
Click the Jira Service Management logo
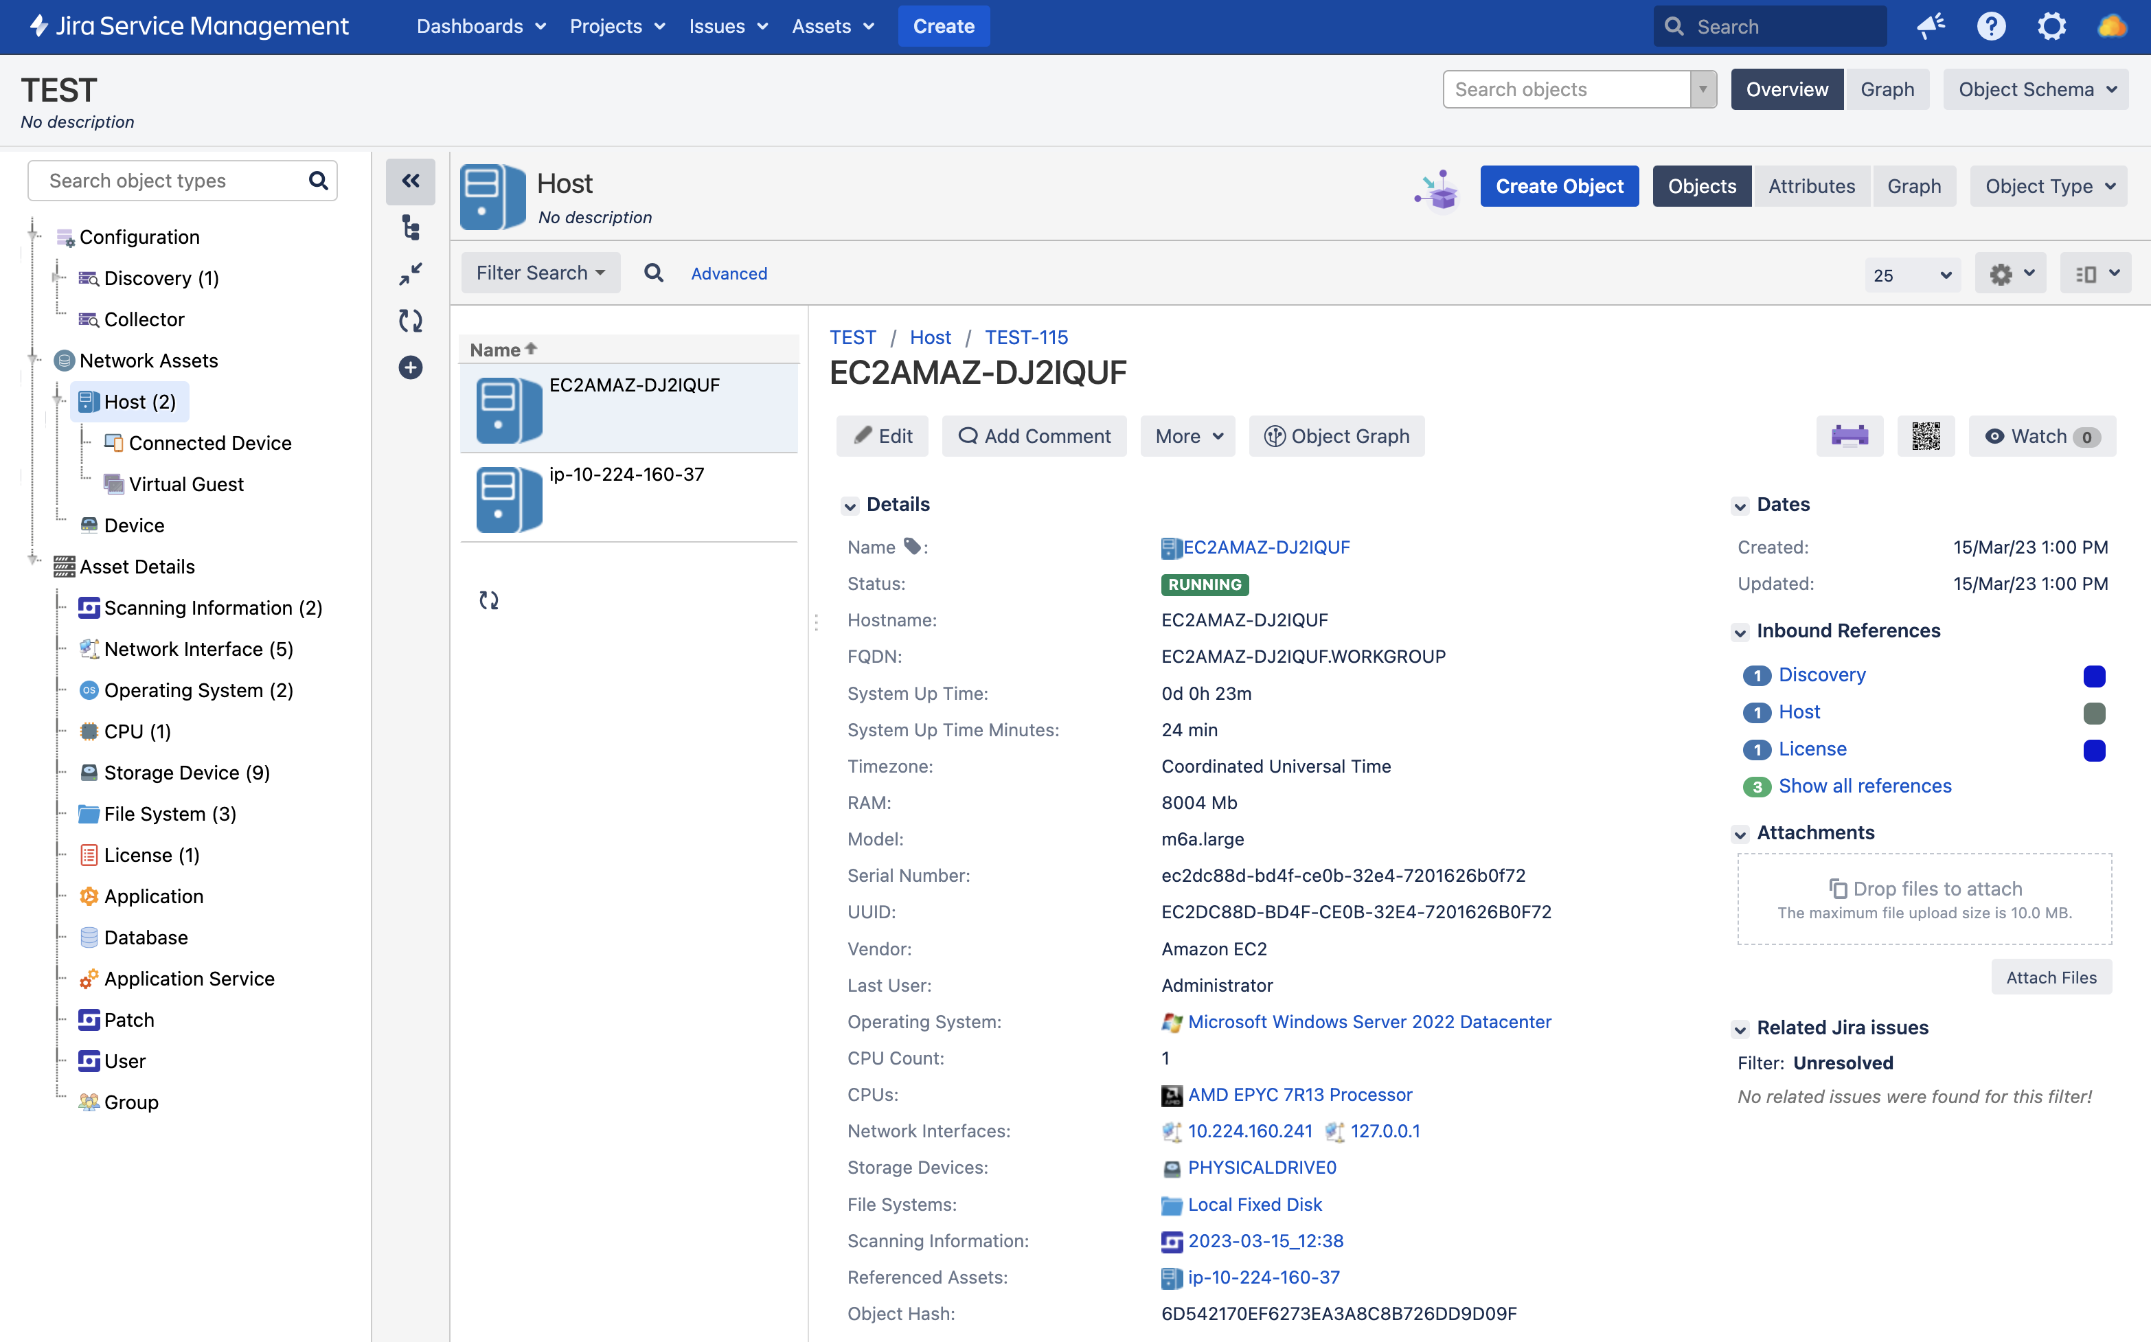click(189, 25)
